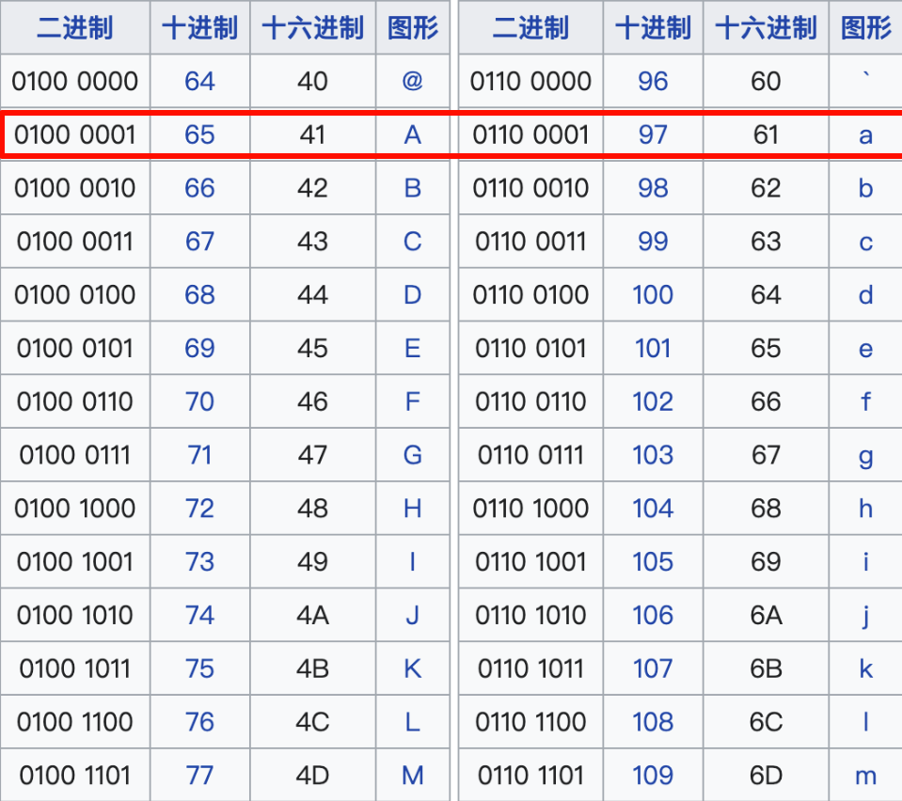Click the decimal link 65 beside hex 41
The width and height of the screenshot is (902, 801).
pyautogui.click(x=199, y=135)
